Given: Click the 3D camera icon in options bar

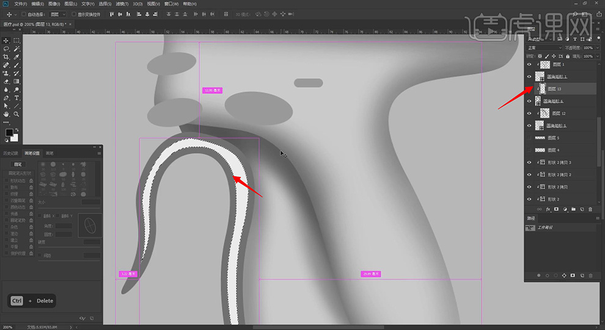Looking at the screenshot, I should pyautogui.click(x=291, y=14).
